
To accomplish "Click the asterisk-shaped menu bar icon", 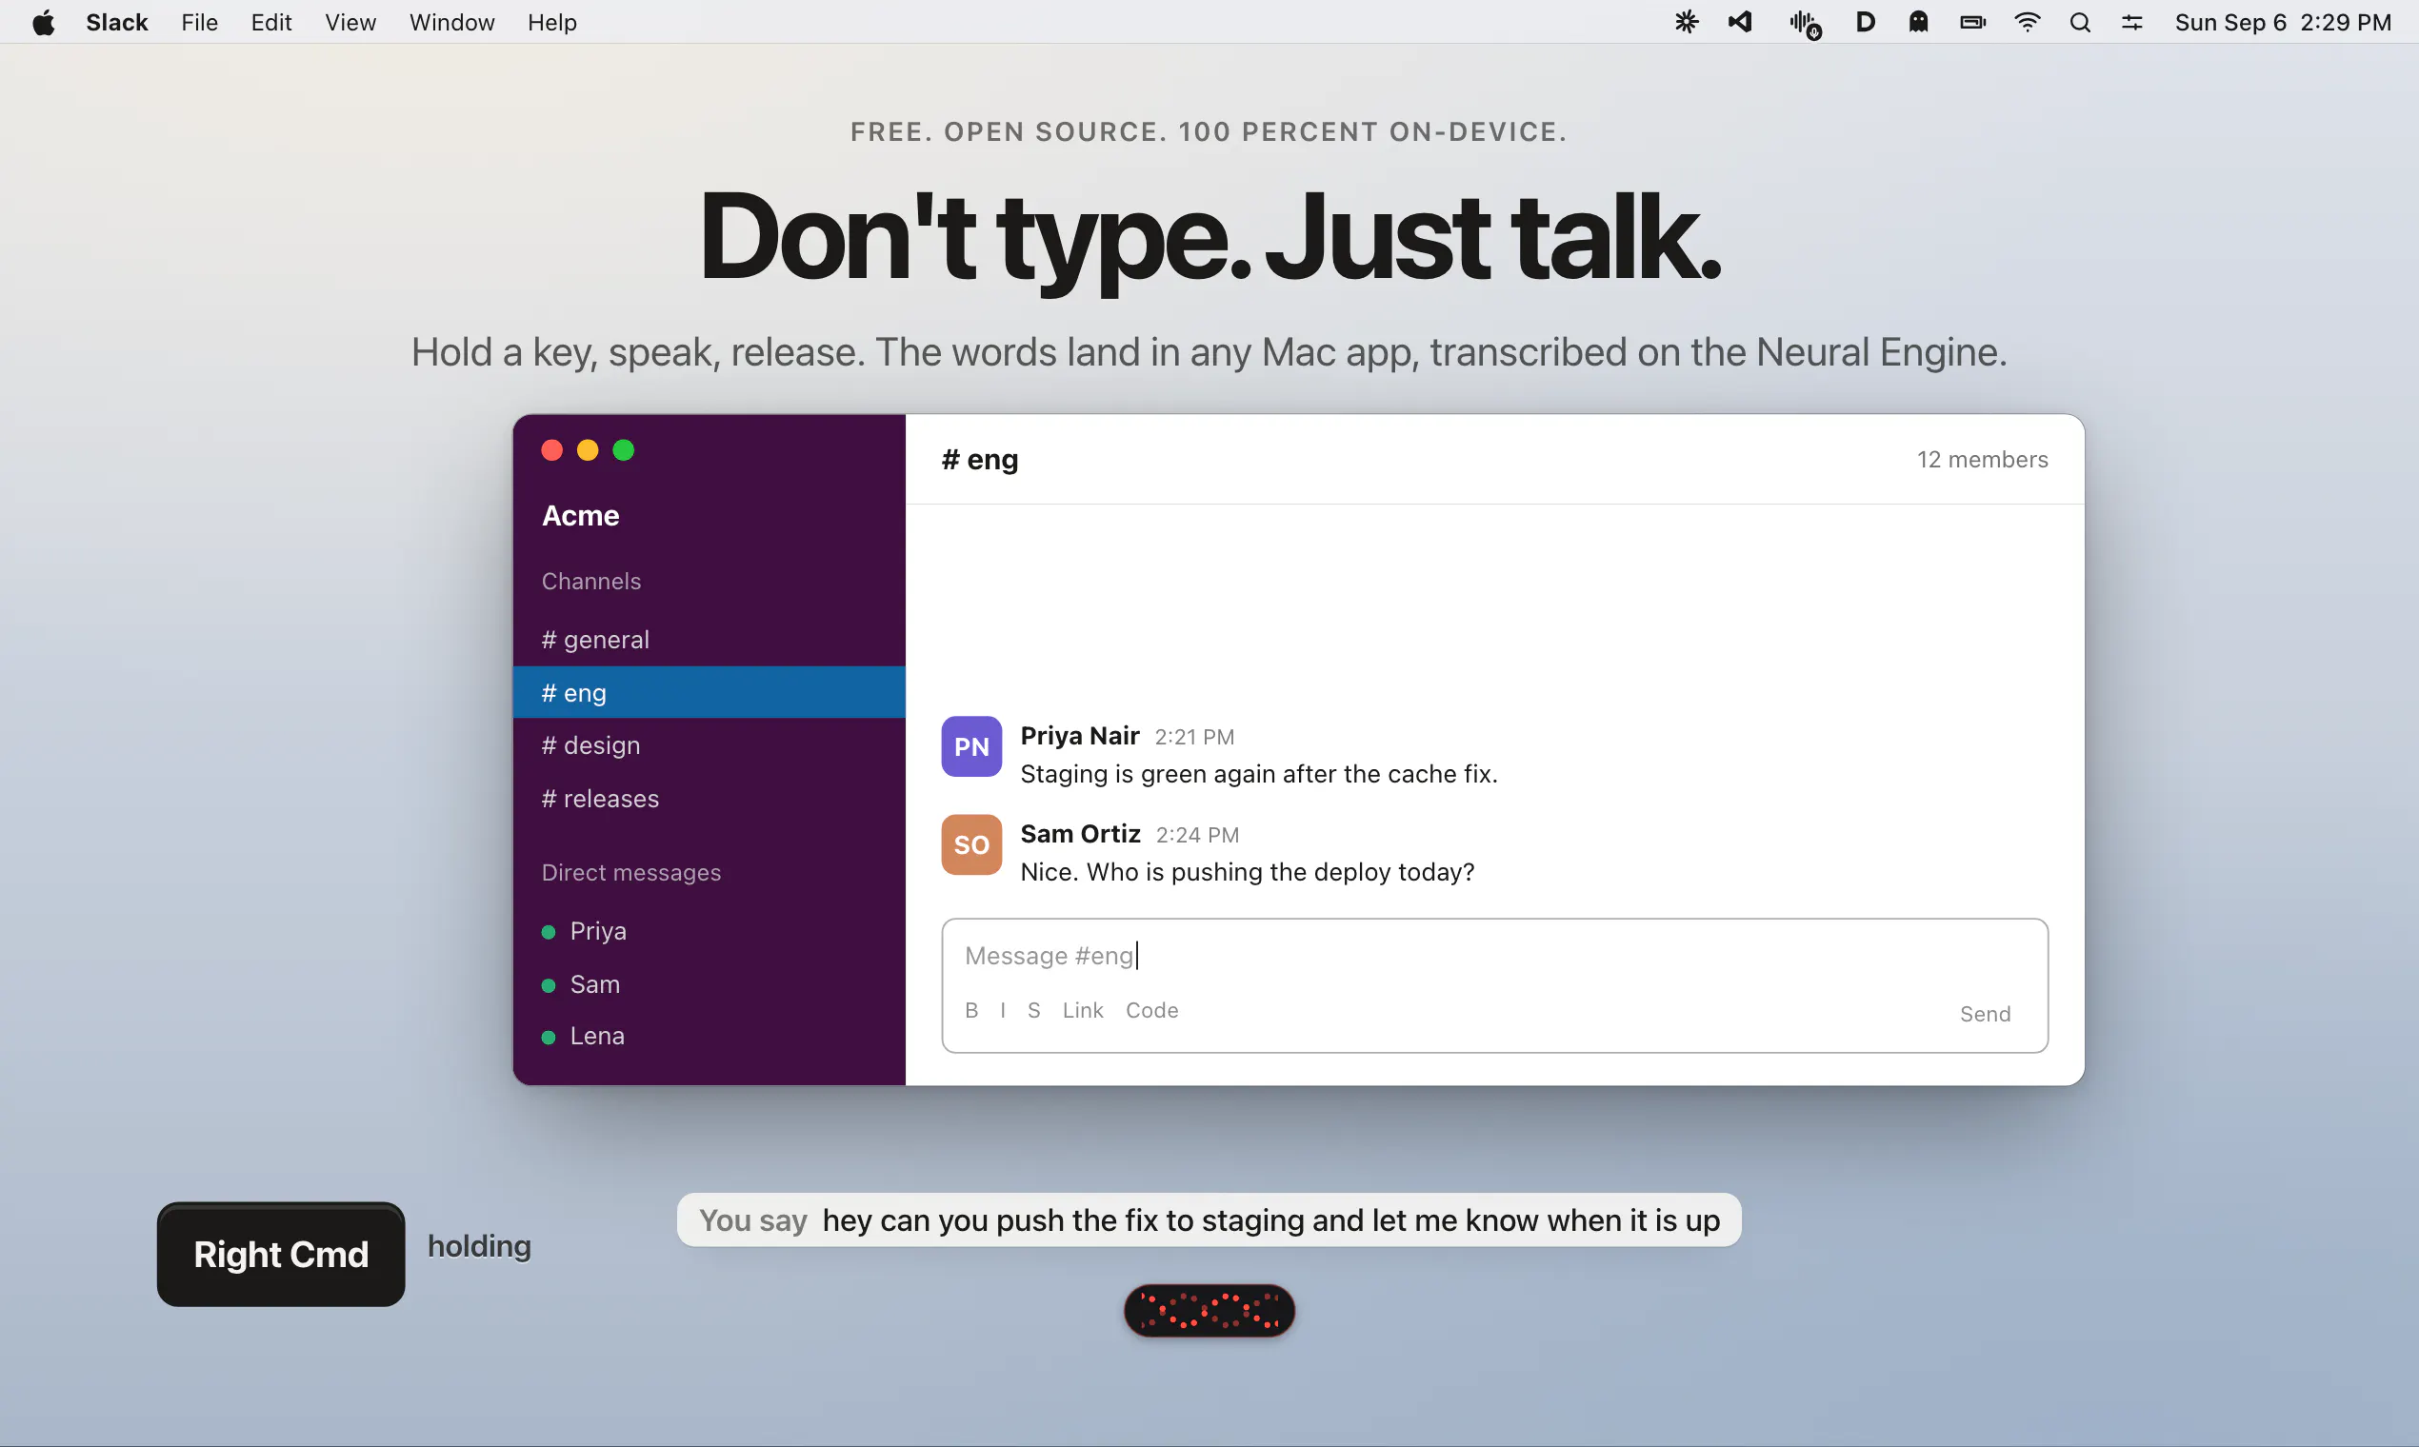I will pyautogui.click(x=1687, y=22).
